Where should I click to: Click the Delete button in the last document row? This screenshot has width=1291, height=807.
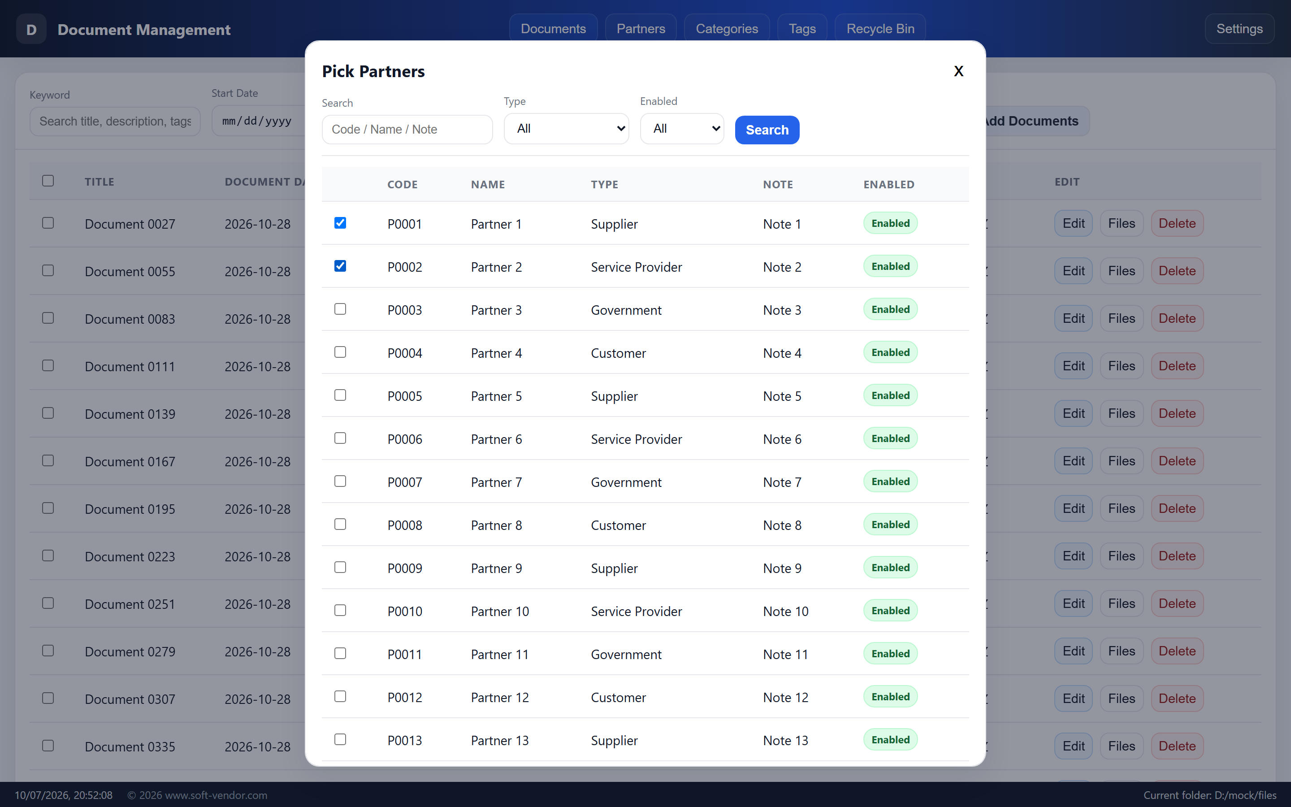pyautogui.click(x=1177, y=746)
